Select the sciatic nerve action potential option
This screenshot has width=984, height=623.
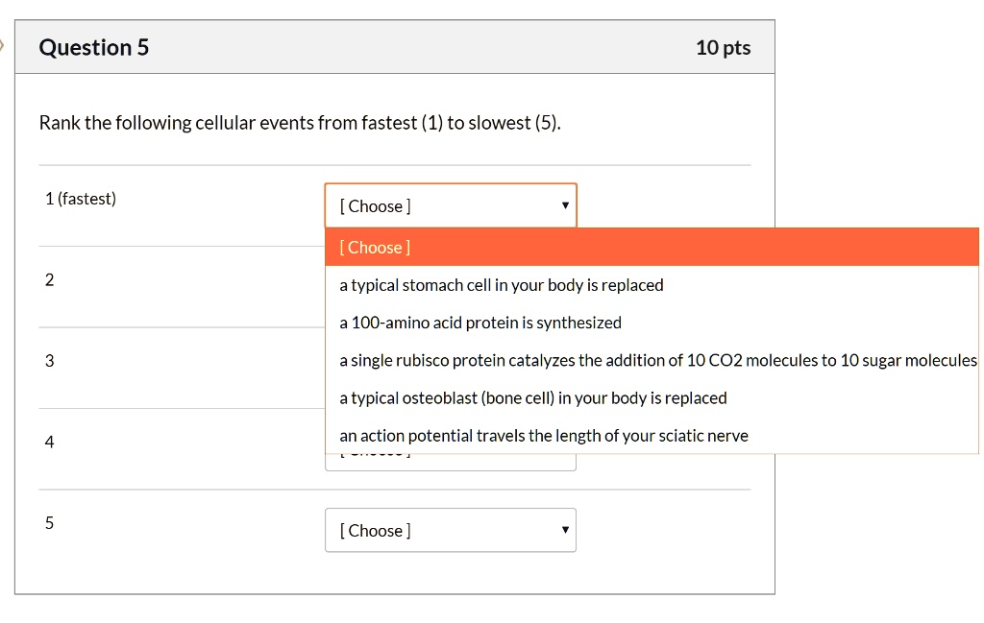(544, 435)
